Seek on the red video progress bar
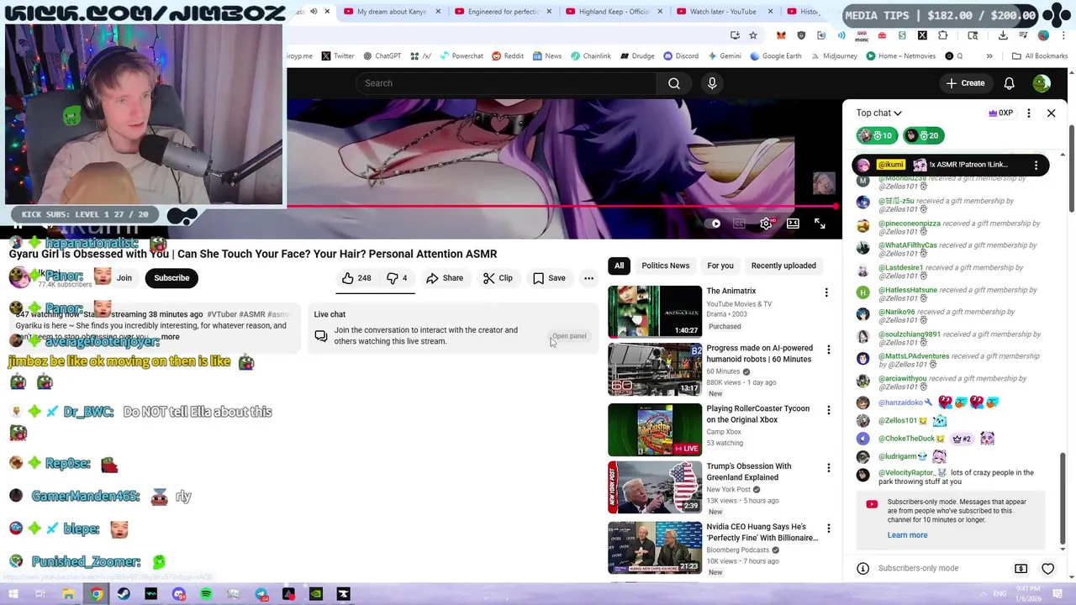The width and height of the screenshot is (1076, 605). coord(562,206)
